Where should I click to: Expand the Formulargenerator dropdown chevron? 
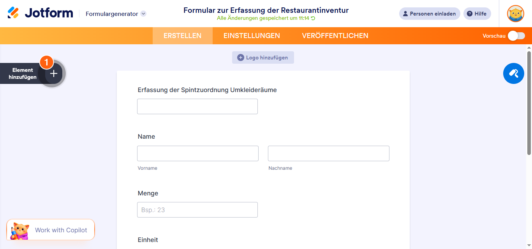(x=144, y=13)
